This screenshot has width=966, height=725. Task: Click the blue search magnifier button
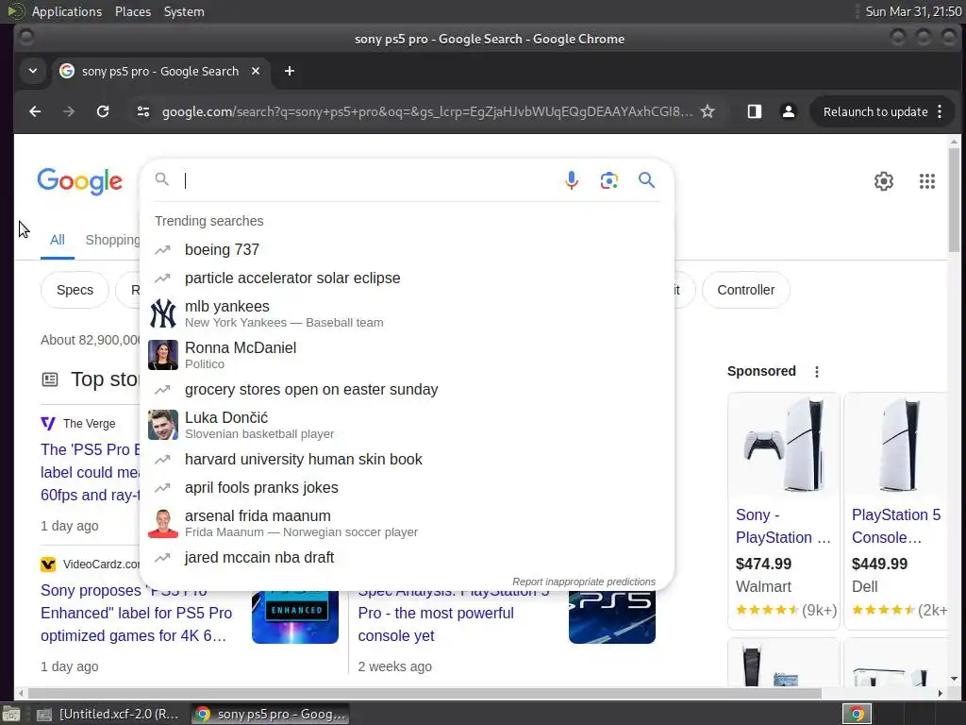(x=646, y=180)
